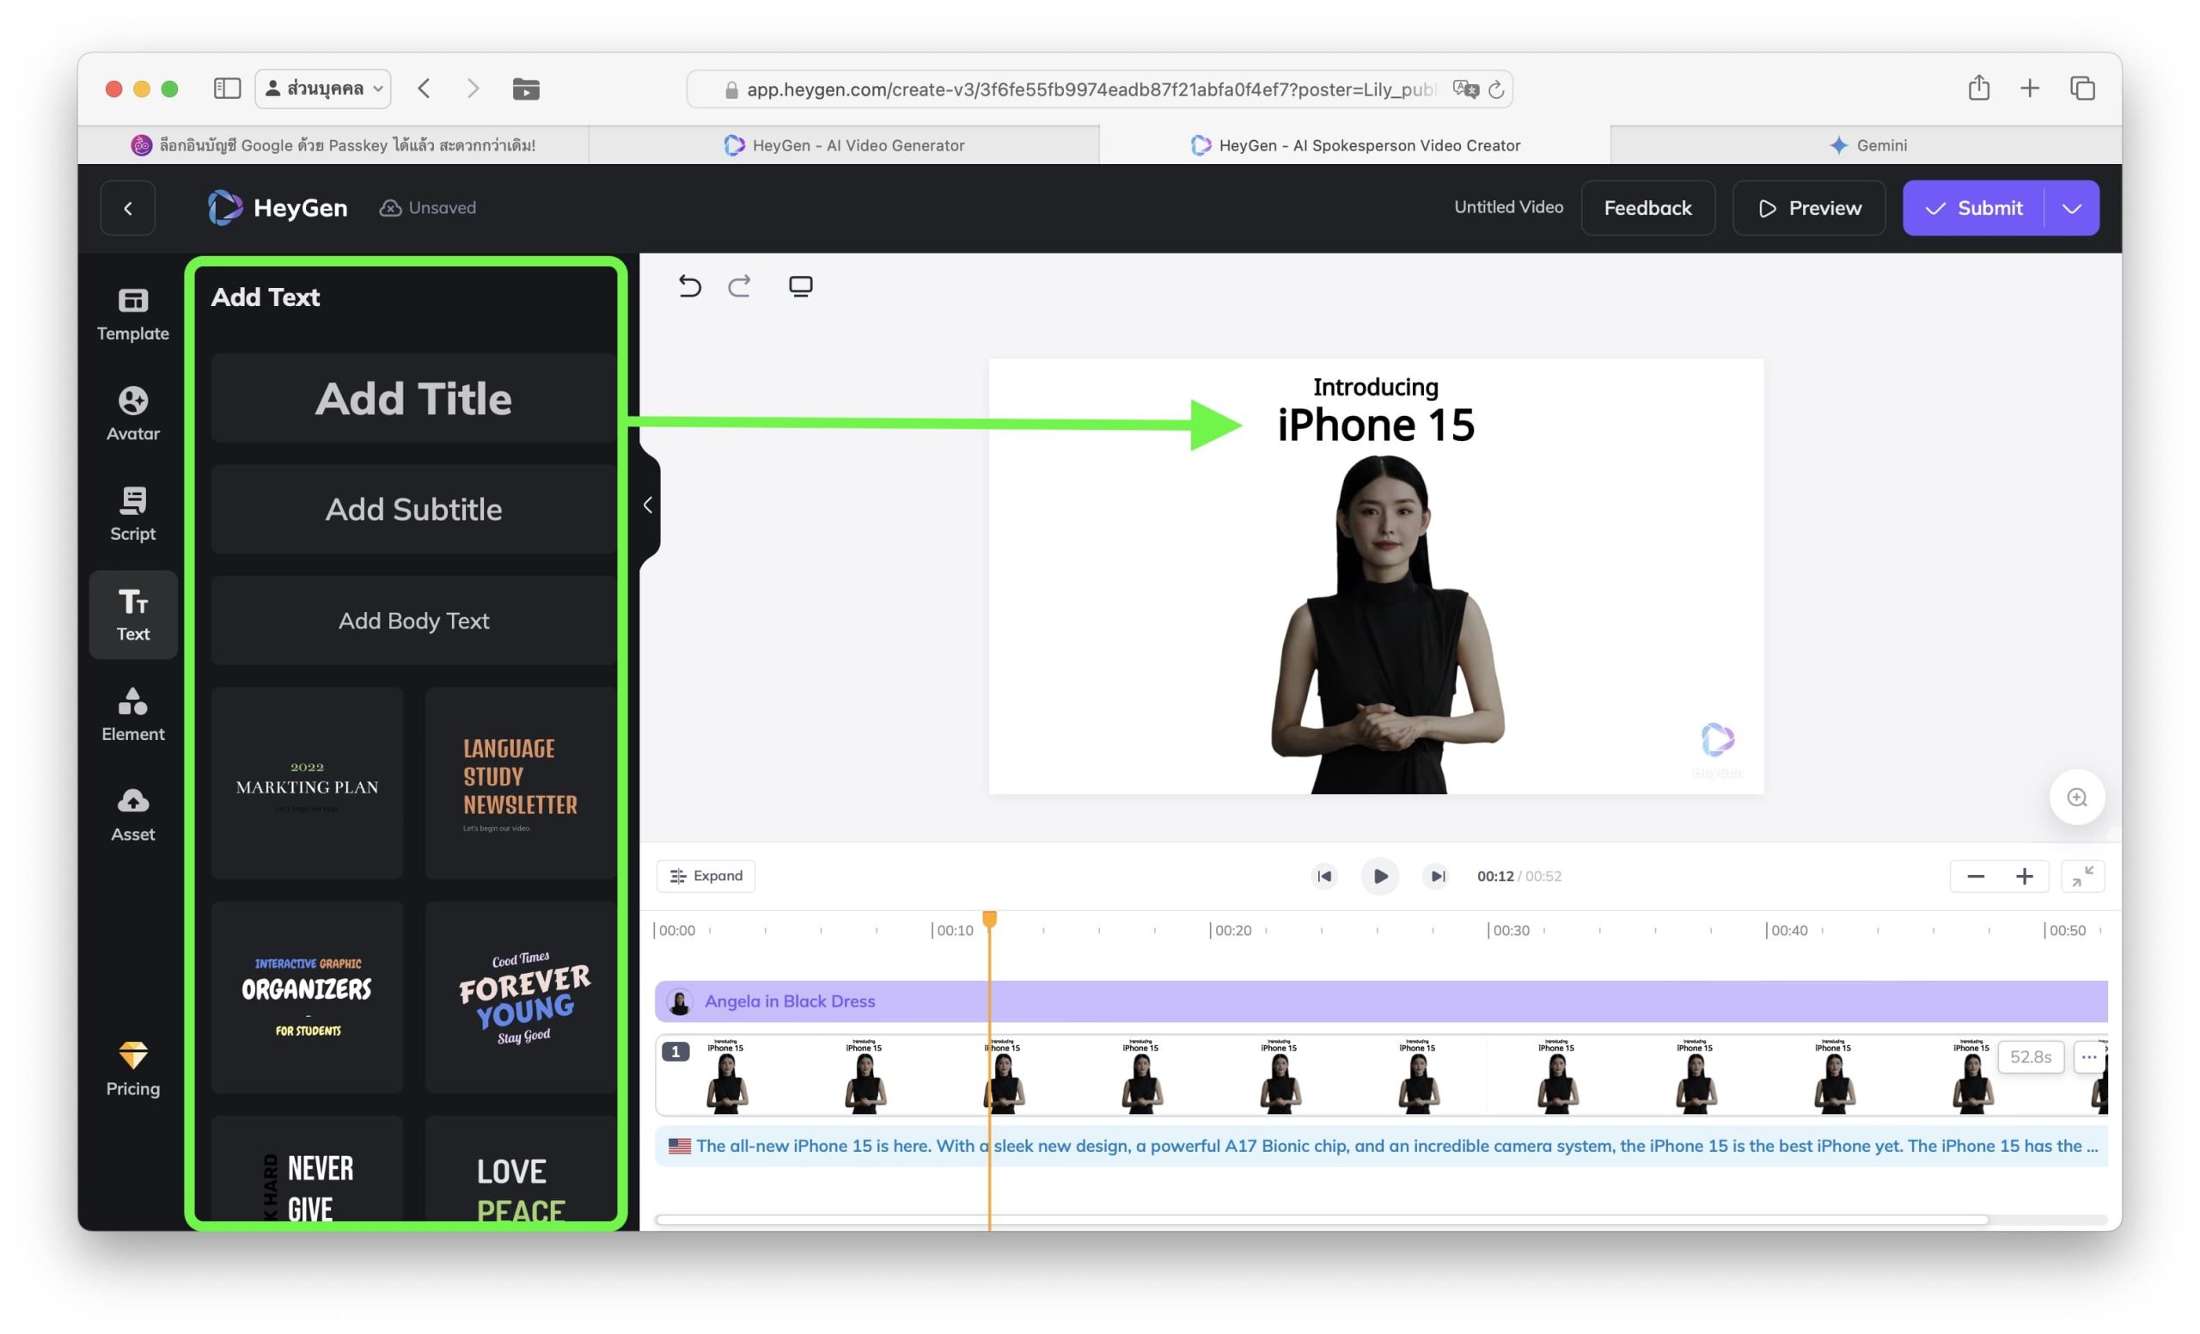This screenshot has height=1334, width=2200.
Task: Toggle Safari sidebar visibility
Action: point(227,89)
